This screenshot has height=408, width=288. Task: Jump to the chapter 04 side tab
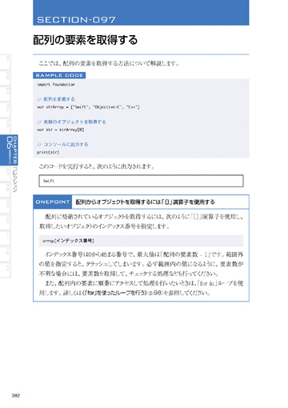point(6,110)
